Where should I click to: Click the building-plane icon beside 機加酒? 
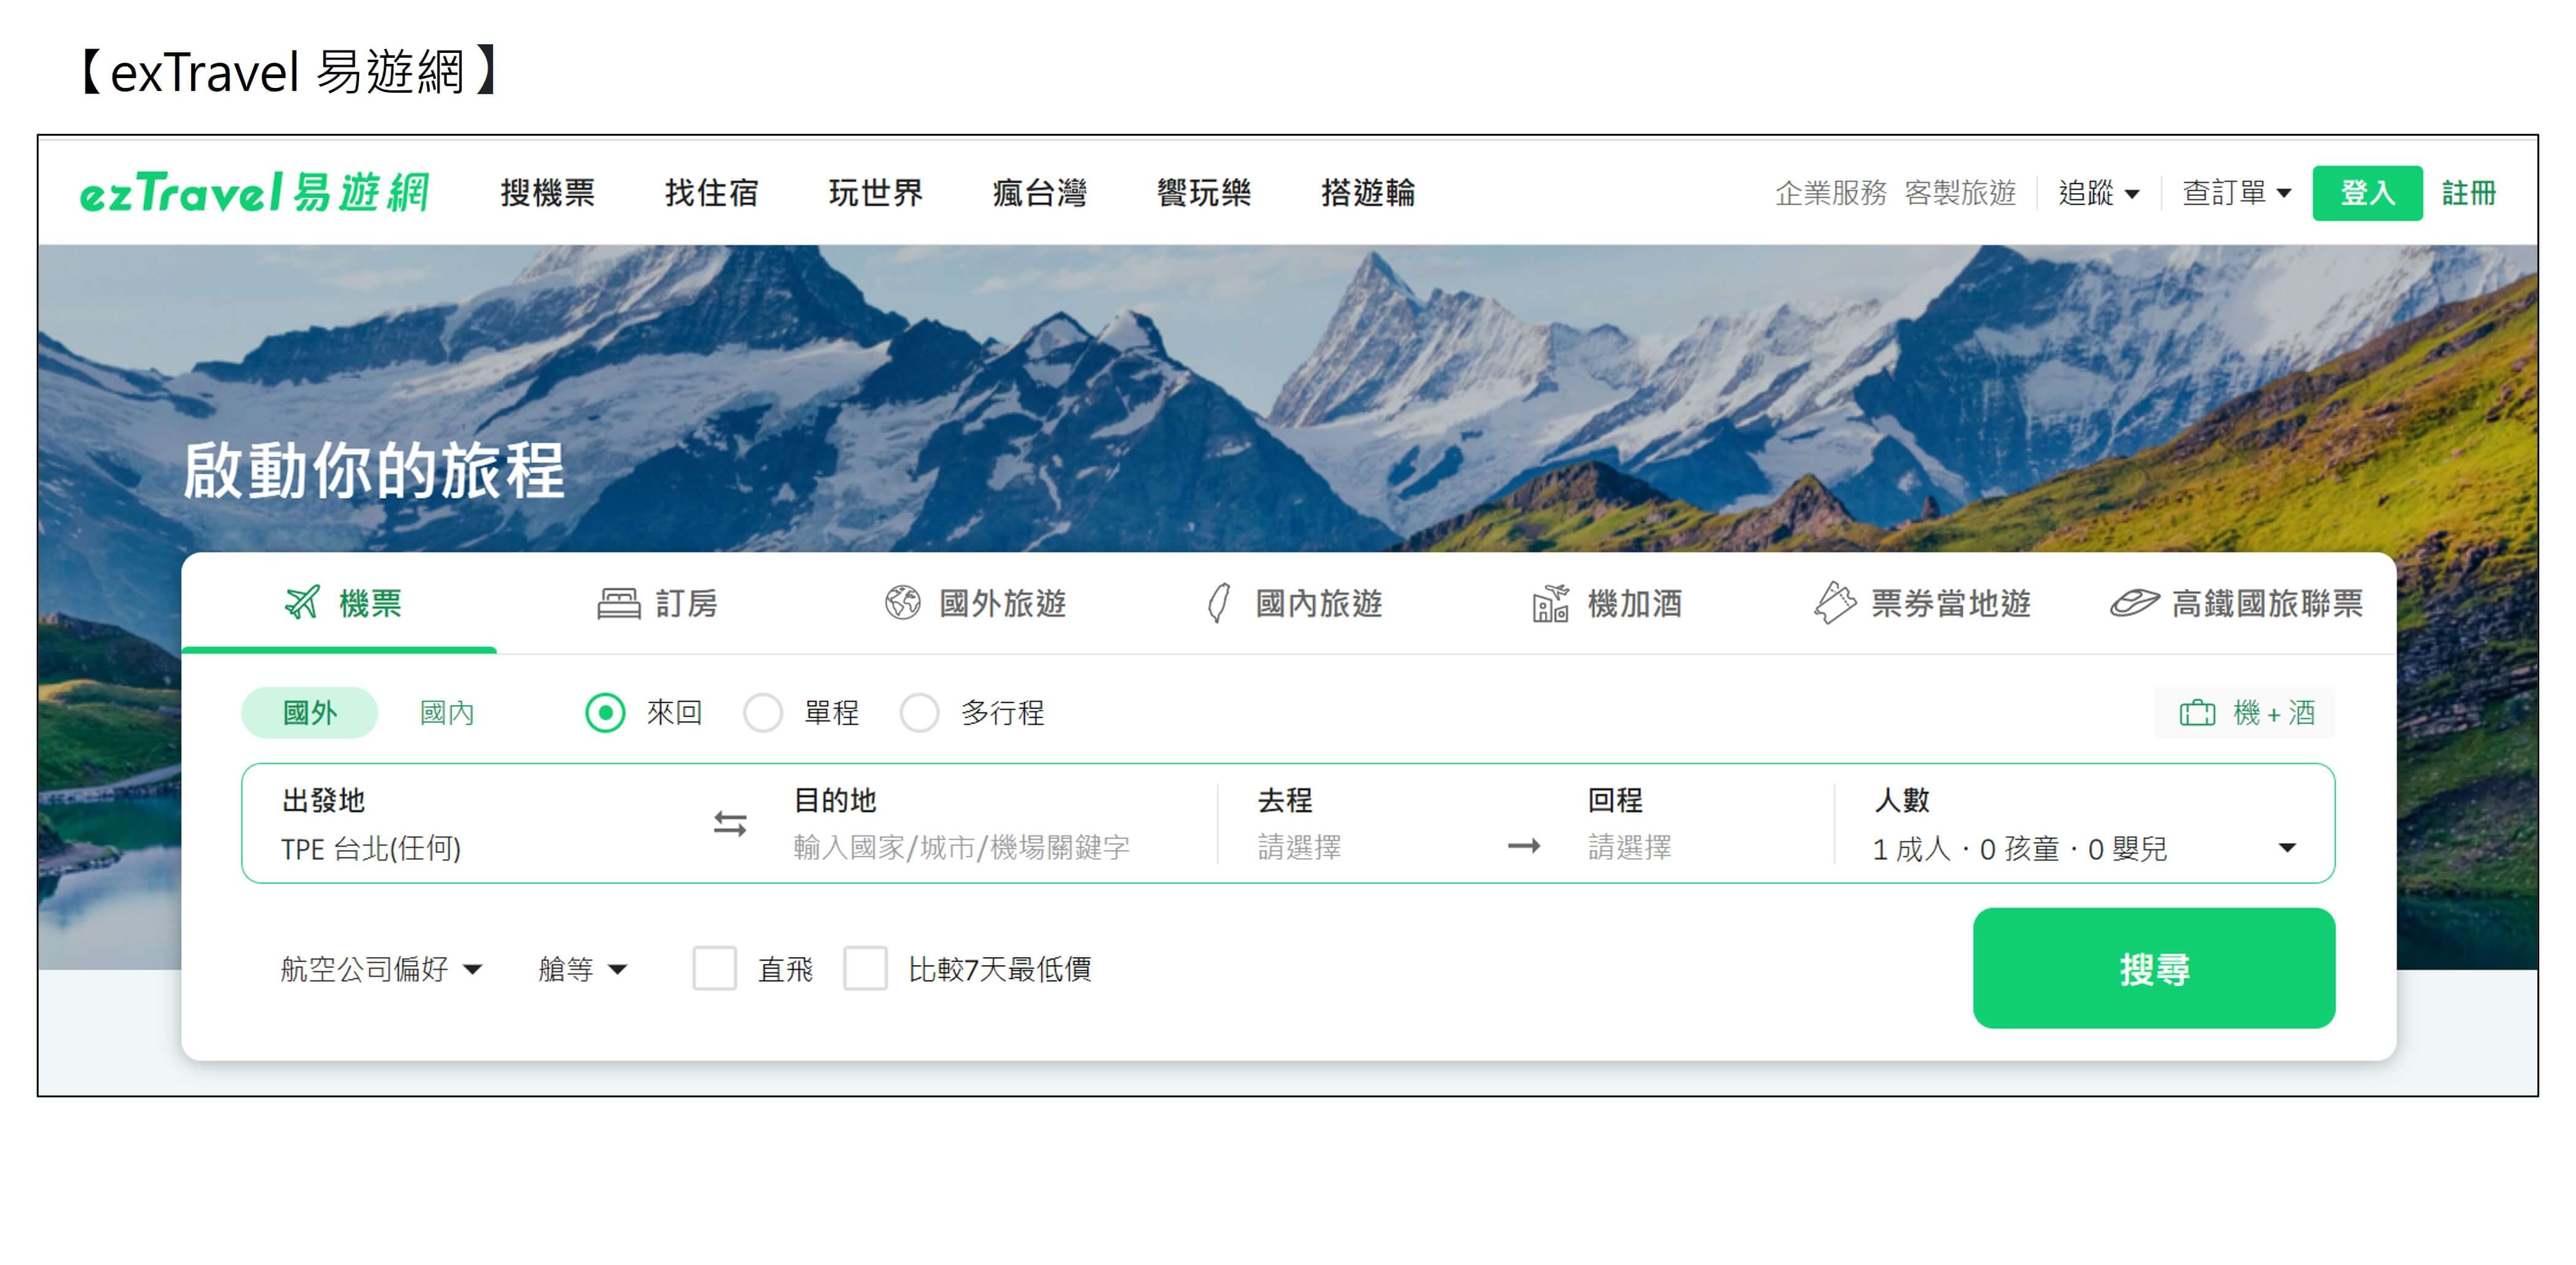click(x=1550, y=603)
